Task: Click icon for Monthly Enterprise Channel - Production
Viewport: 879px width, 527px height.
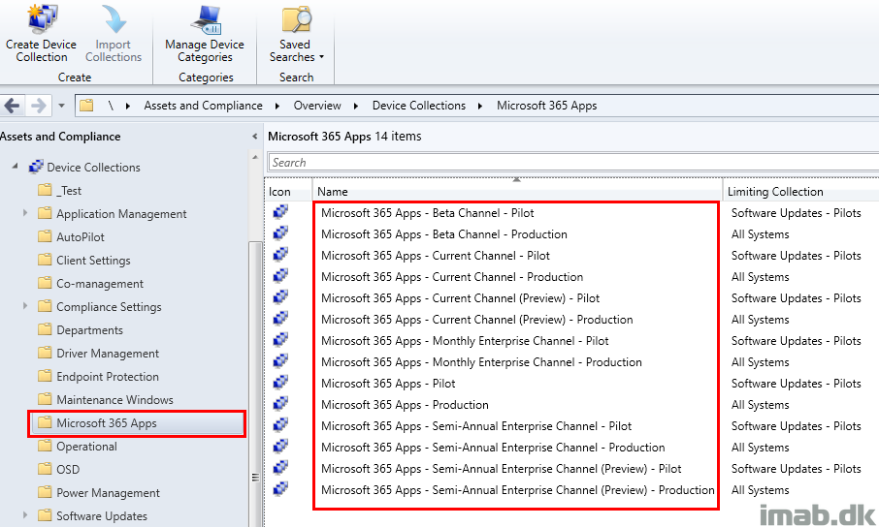Action: pyautogui.click(x=280, y=360)
